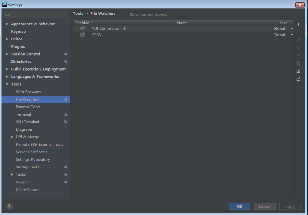308x215 pixels.
Task: Open Remote SSH External Tools
Action: 40,145
